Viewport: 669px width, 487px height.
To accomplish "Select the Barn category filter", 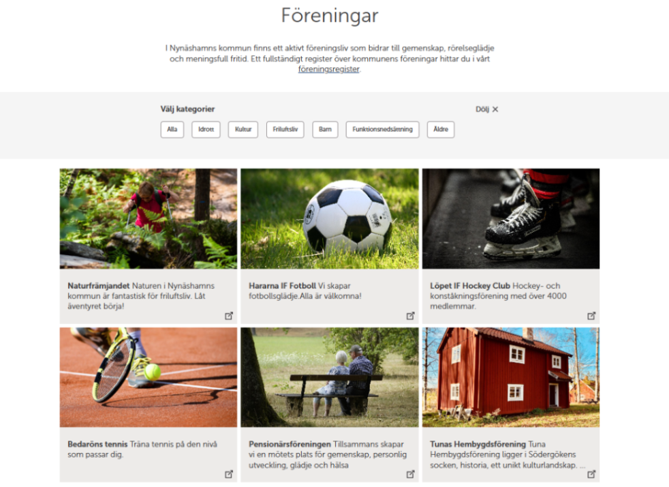I will [x=325, y=130].
